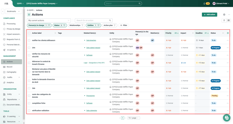The image size is (233, 124).
Task: Open the Dunder Mifflin Paper Company selector
Action: point(42,4)
